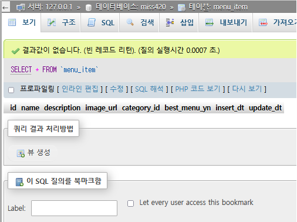Click the 다시 보기 link

(x=247, y=89)
